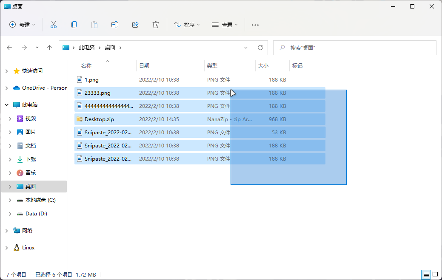Open recent locations dropdown arrow

tap(37, 48)
